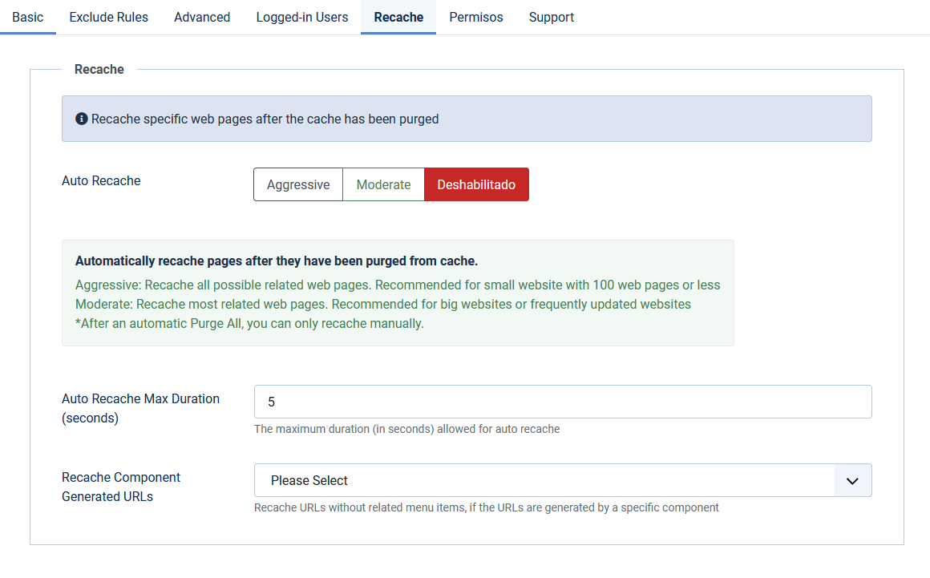
Task: Click the Auto Recache Max Duration field
Action: (x=562, y=402)
